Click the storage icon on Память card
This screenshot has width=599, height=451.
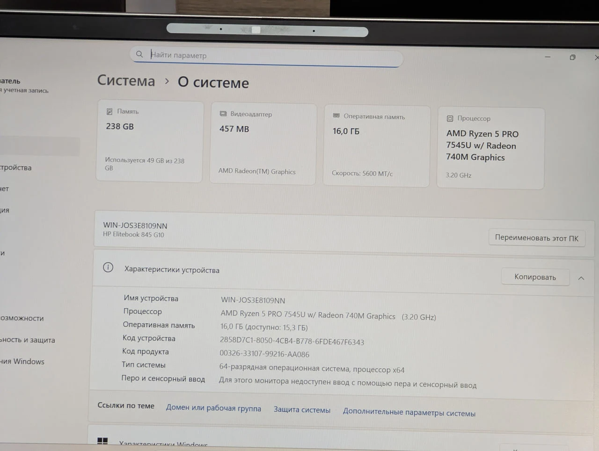click(110, 111)
